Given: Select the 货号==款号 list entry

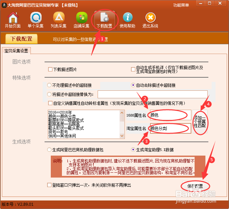Looking at the screenshot, I should [x=58, y=132].
